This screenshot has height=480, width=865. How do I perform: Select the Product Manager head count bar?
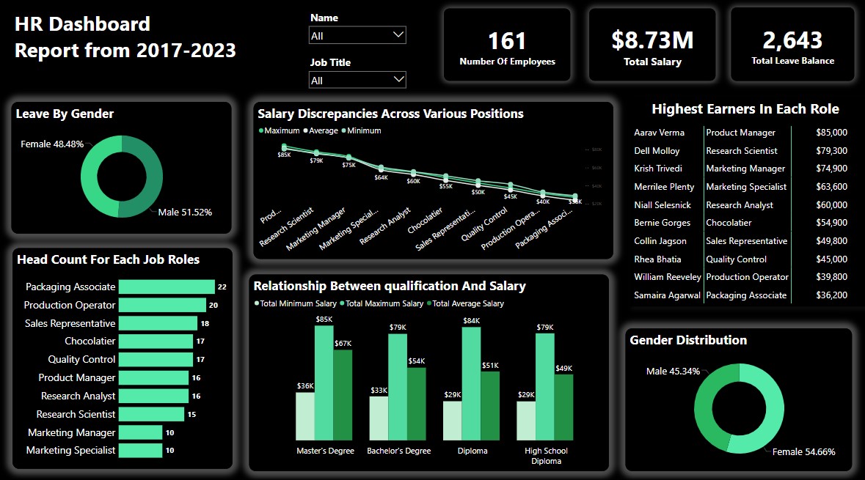(153, 377)
